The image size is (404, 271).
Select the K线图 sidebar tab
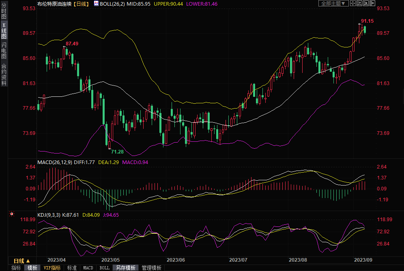[4, 31]
